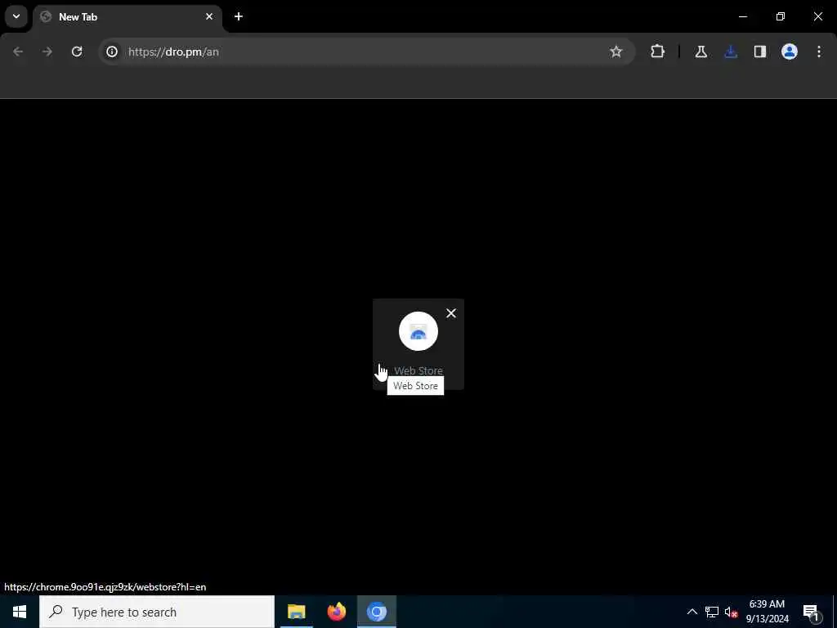Open File Explorer from taskbar
The image size is (837, 628).
pyautogui.click(x=296, y=612)
